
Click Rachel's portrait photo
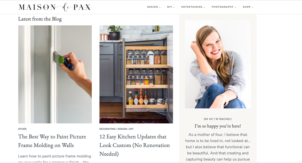click(x=218, y=64)
